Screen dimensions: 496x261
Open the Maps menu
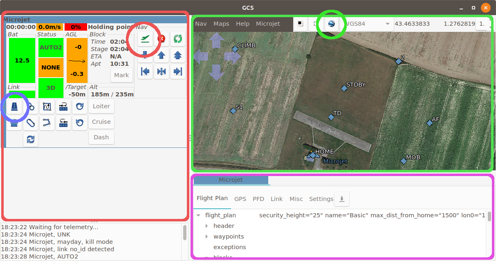click(x=221, y=24)
